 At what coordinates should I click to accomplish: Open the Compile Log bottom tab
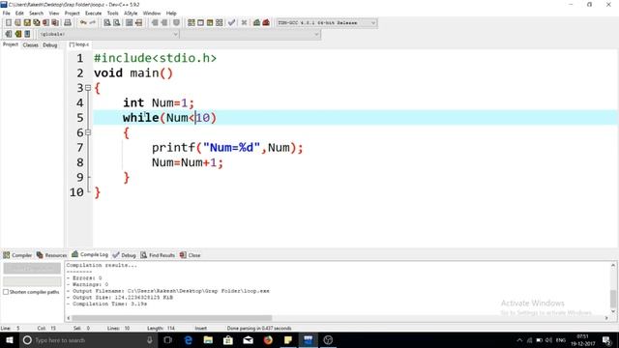90,254
